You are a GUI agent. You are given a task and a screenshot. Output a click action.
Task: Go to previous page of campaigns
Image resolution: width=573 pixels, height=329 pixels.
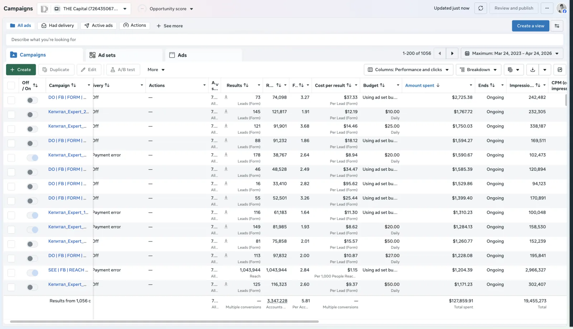(x=440, y=53)
